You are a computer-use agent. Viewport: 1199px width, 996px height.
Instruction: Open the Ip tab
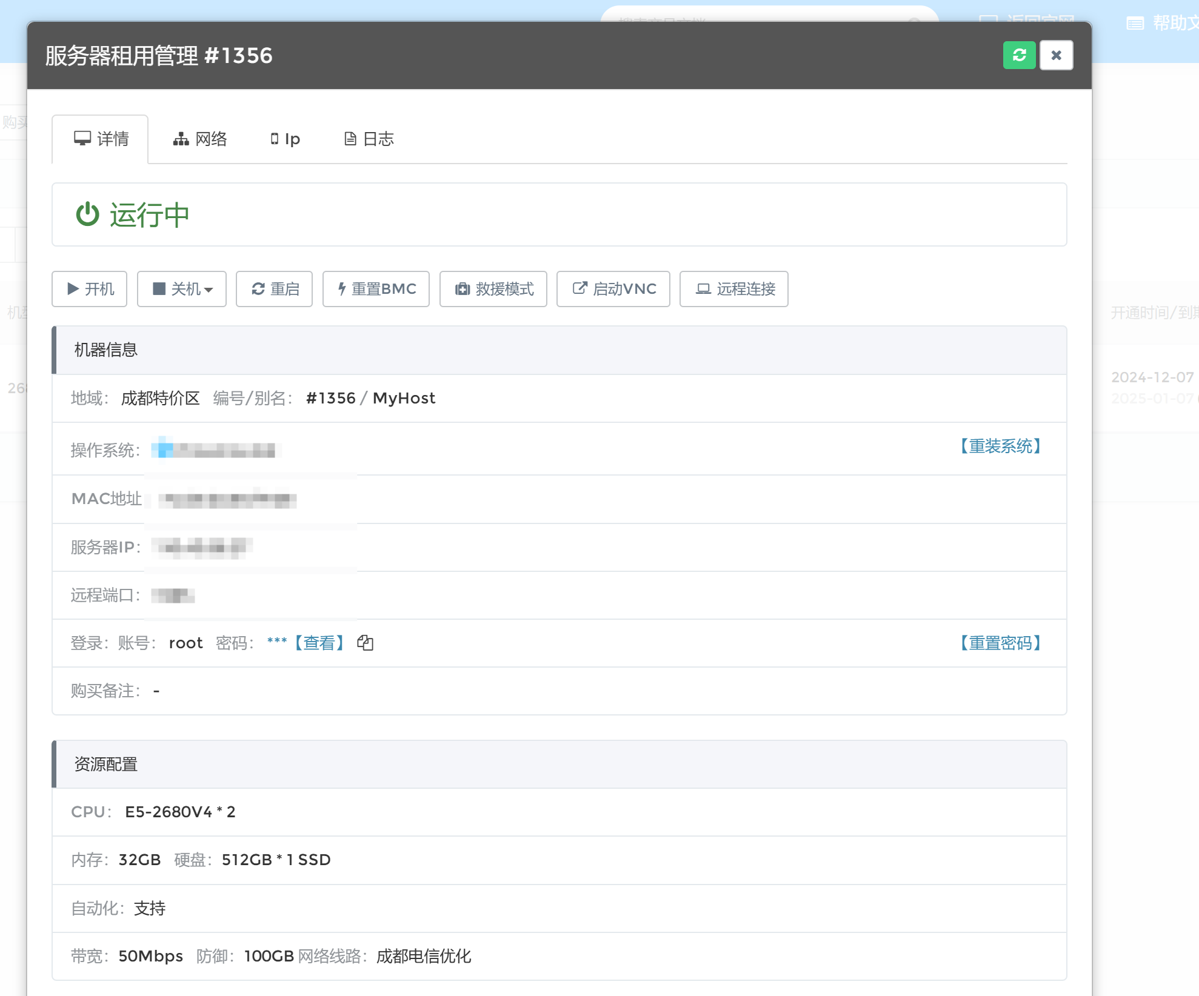coord(285,139)
